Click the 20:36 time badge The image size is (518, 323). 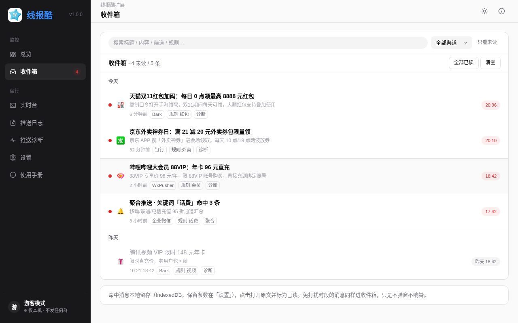[x=491, y=105]
